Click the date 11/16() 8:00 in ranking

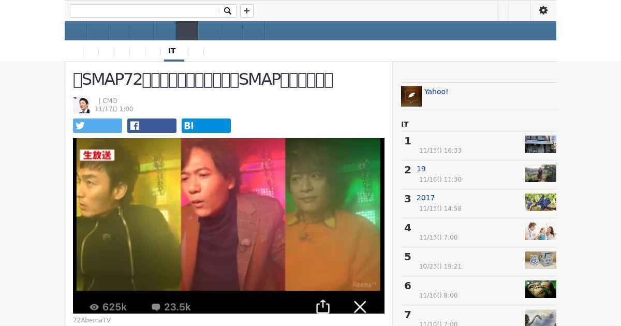438,295
